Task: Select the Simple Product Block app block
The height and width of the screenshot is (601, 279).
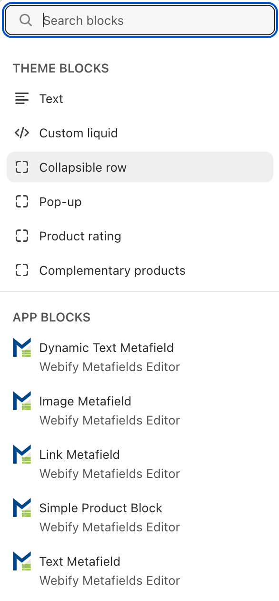Action: [x=139, y=518]
